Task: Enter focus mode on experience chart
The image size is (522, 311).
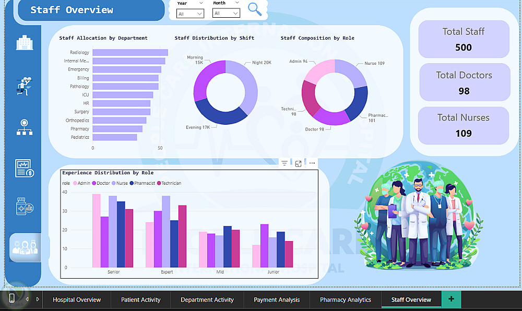Action: (298, 163)
